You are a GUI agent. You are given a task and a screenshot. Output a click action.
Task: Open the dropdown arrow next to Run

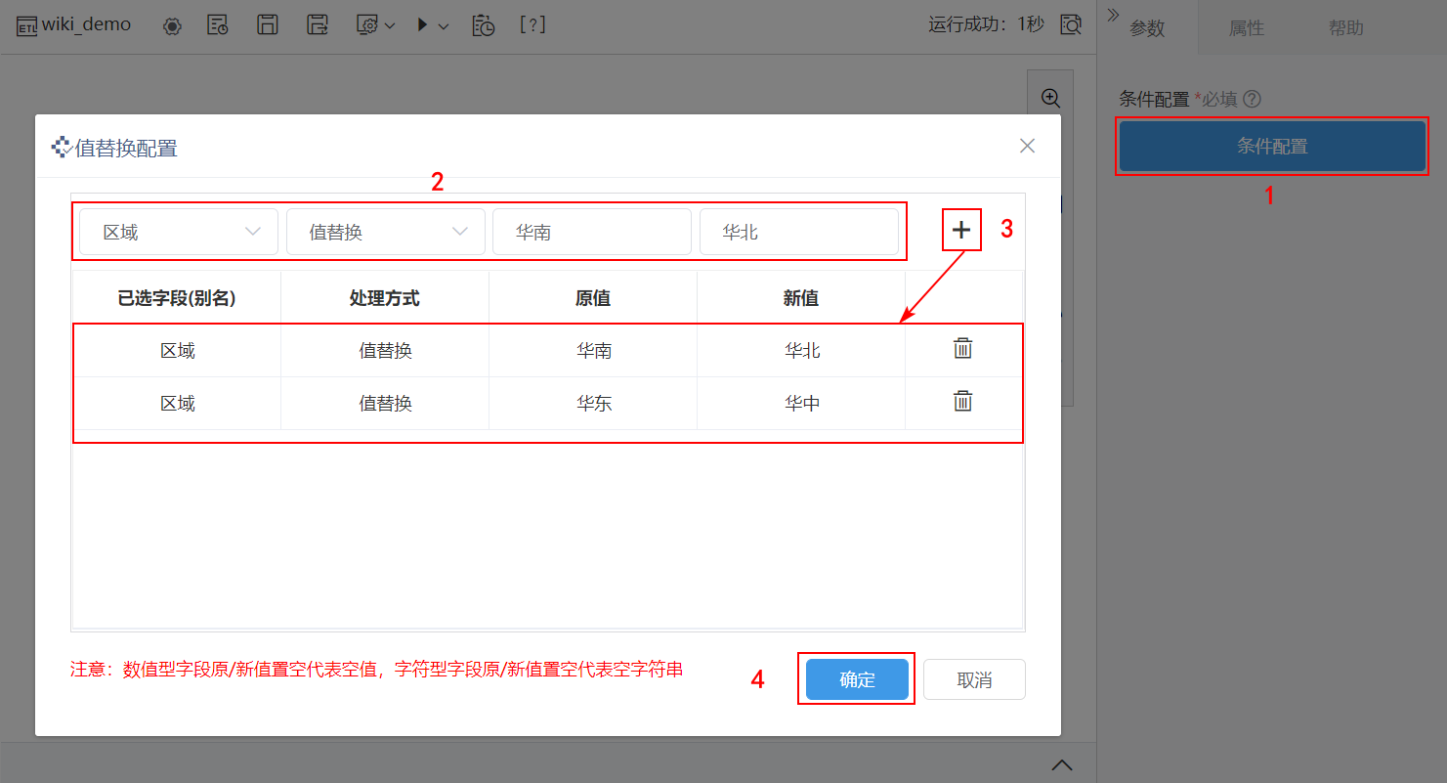[x=444, y=26]
